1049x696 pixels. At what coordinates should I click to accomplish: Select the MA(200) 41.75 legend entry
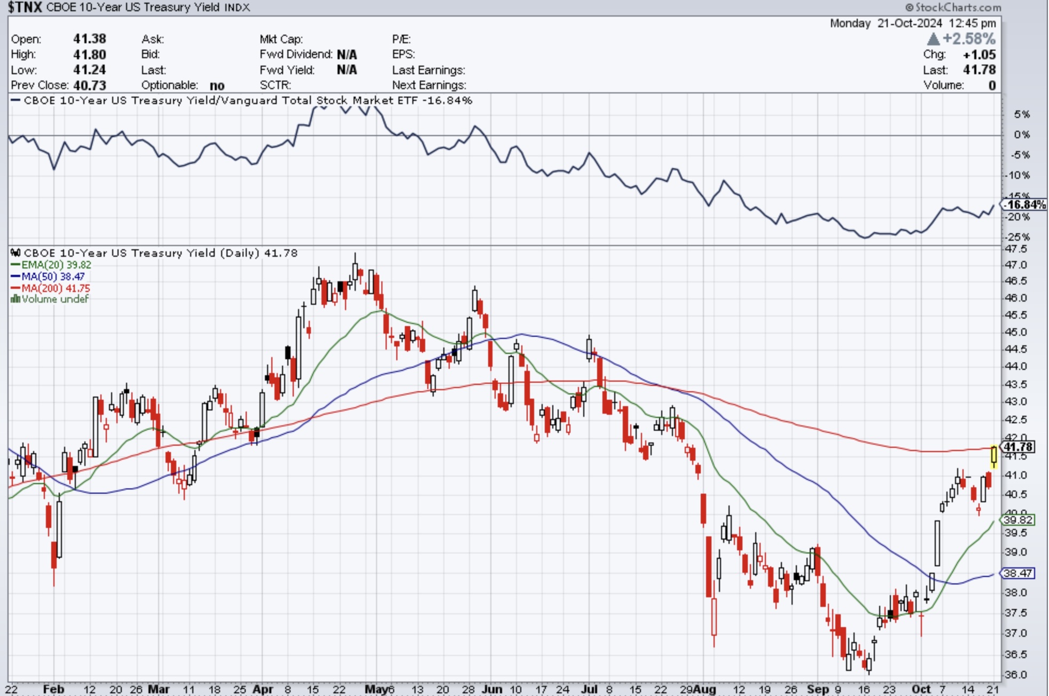pyautogui.click(x=56, y=288)
